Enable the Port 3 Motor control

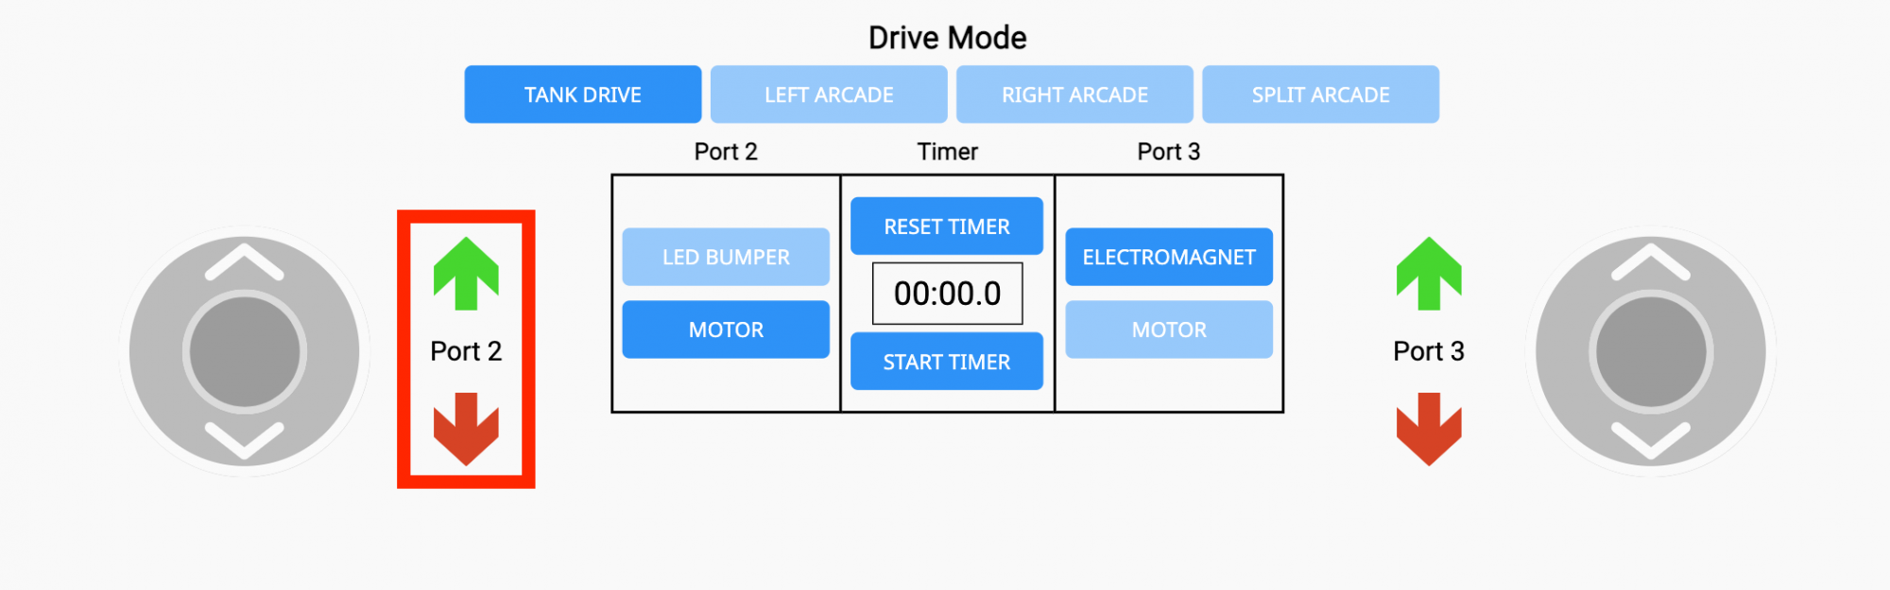(1169, 329)
